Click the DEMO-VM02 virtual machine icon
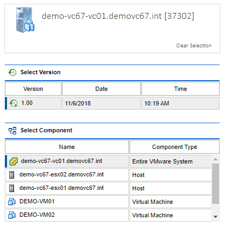225x227 pixels. (12, 215)
